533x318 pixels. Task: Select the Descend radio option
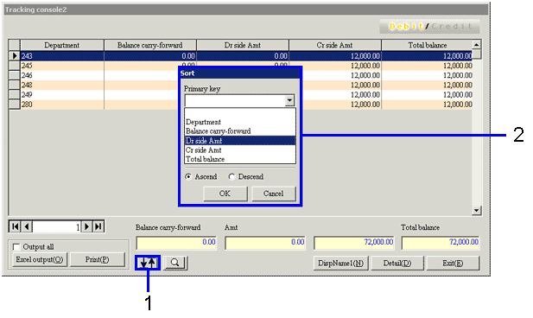(x=232, y=177)
